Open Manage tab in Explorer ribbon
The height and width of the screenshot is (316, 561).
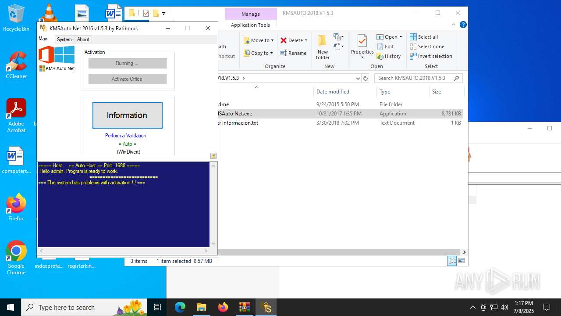point(251,14)
